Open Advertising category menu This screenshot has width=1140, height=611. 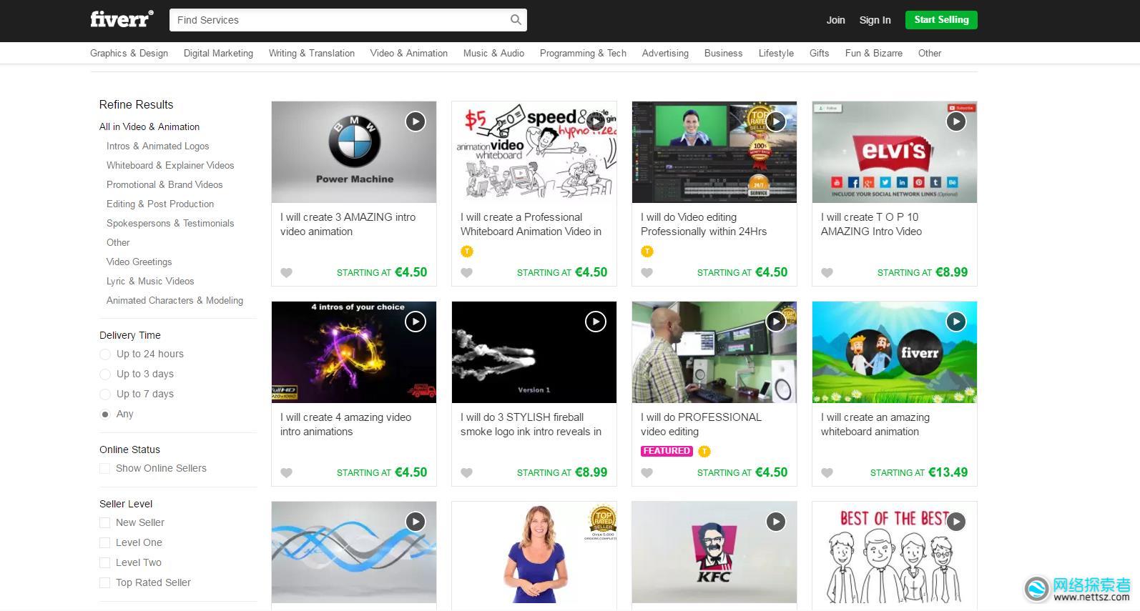pos(665,53)
